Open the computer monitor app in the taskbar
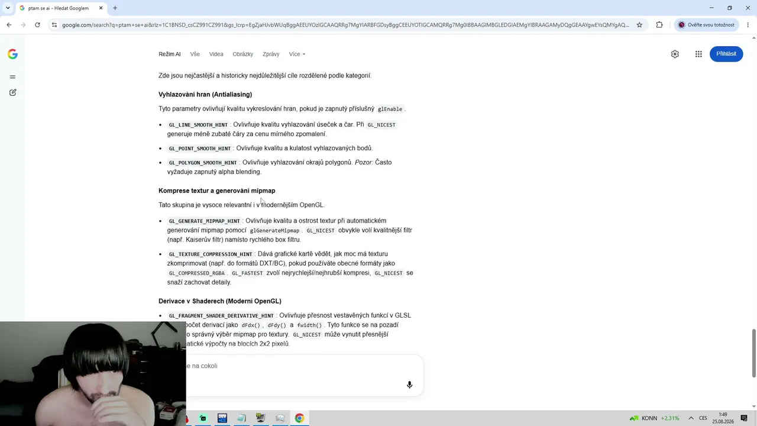The image size is (757, 426). (260, 418)
